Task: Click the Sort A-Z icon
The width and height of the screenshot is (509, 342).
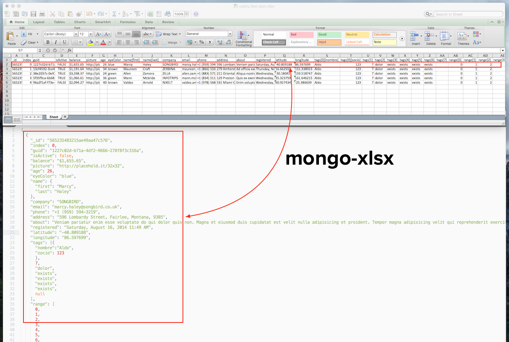Action: (125, 14)
